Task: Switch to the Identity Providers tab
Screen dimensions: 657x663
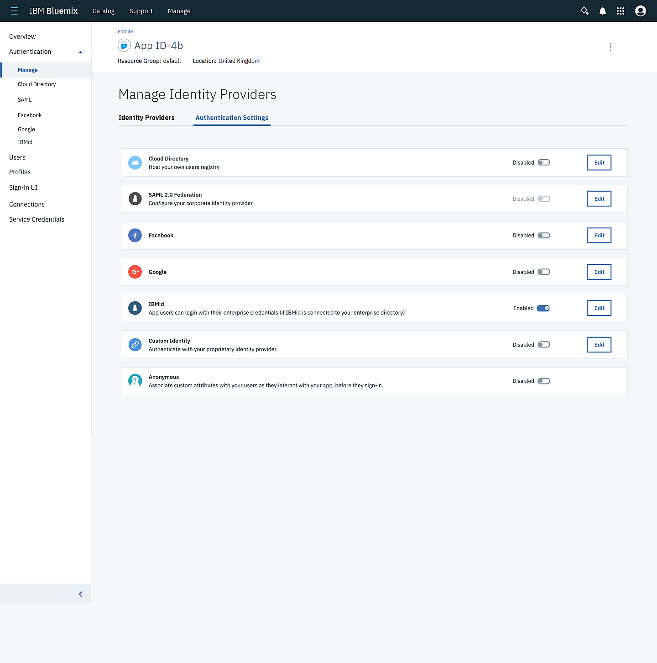Action: click(146, 118)
